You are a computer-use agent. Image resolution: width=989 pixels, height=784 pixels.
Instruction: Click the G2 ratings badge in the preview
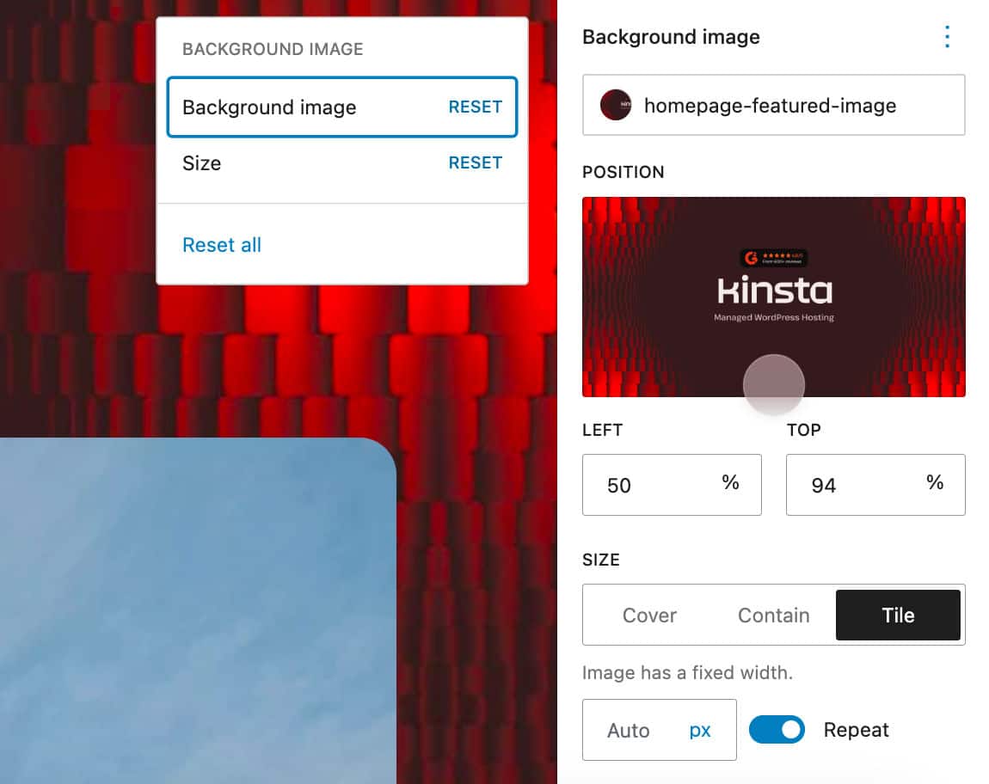(773, 255)
